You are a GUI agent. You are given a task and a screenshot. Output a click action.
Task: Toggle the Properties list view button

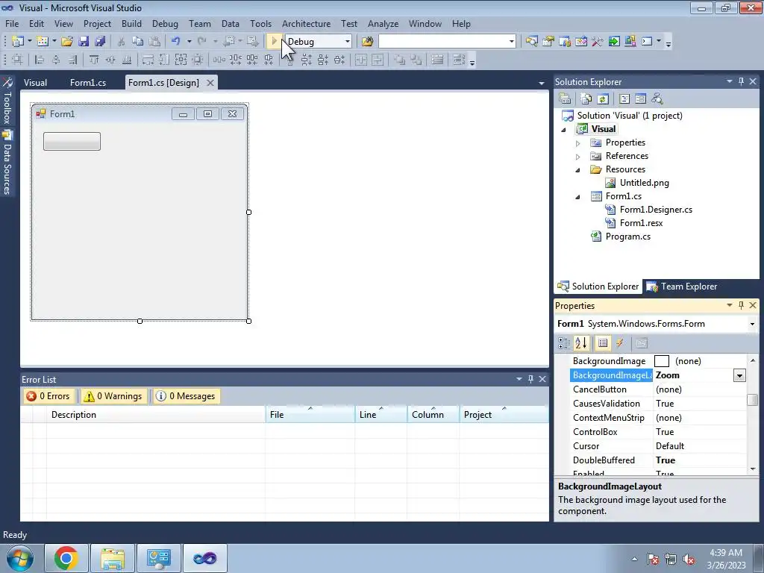[x=603, y=343]
